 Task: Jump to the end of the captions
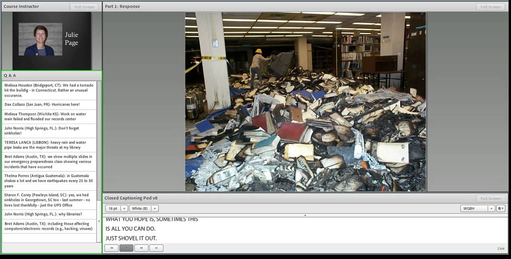click(156, 248)
